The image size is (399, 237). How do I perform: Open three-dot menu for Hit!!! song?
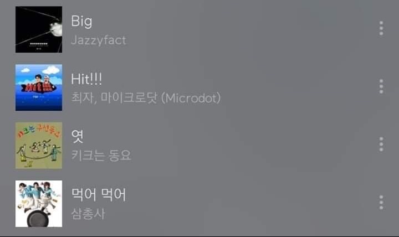[x=381, y=86]
